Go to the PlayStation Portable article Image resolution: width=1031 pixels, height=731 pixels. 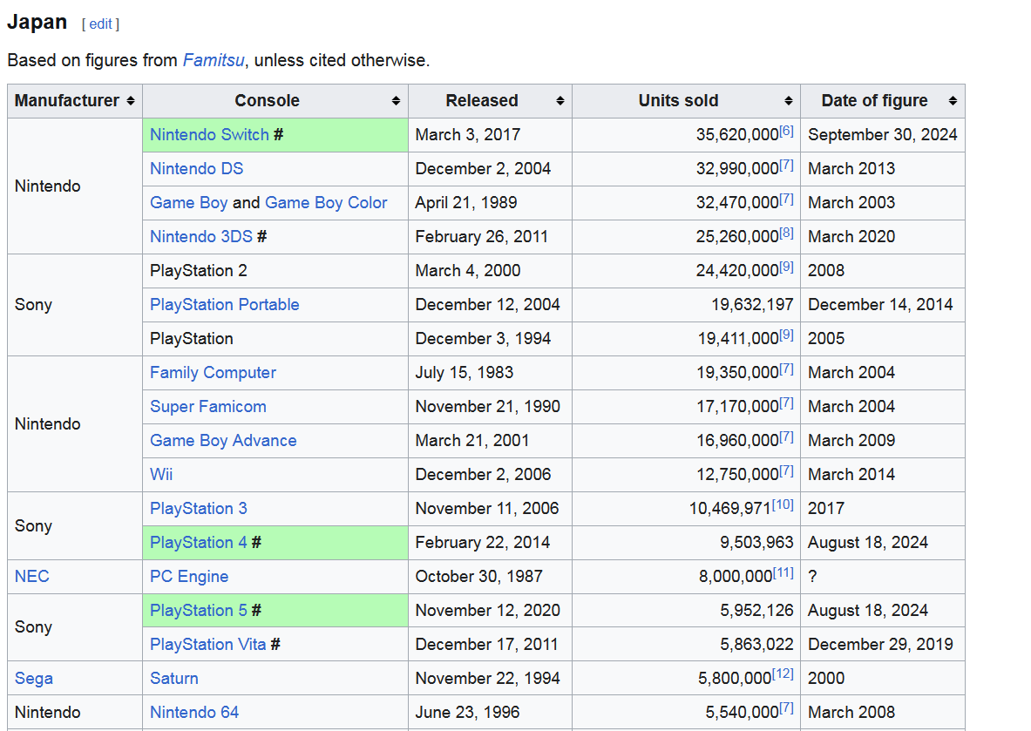pos(224,305)
